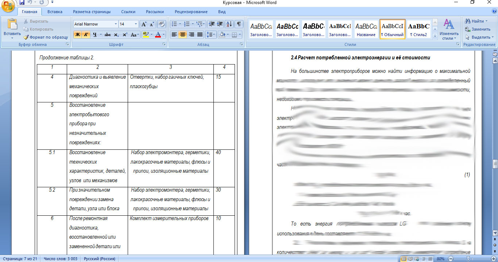
Task: Click the Increase Indent icon
Action: (x=220, y=24)
